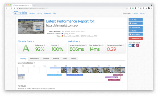Viewport: 158px width, 96px height.
Task: Open the Pricing page link
Action: point(39,13)
